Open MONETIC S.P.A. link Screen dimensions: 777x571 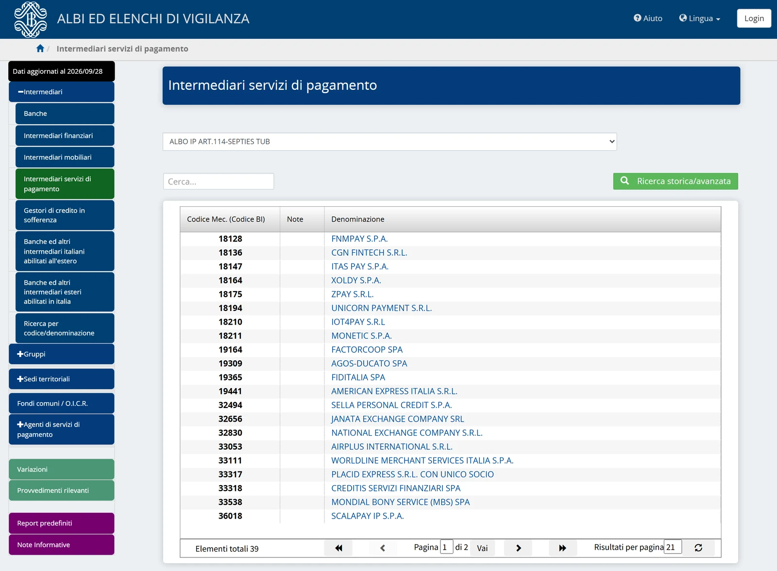click(361, 336)
